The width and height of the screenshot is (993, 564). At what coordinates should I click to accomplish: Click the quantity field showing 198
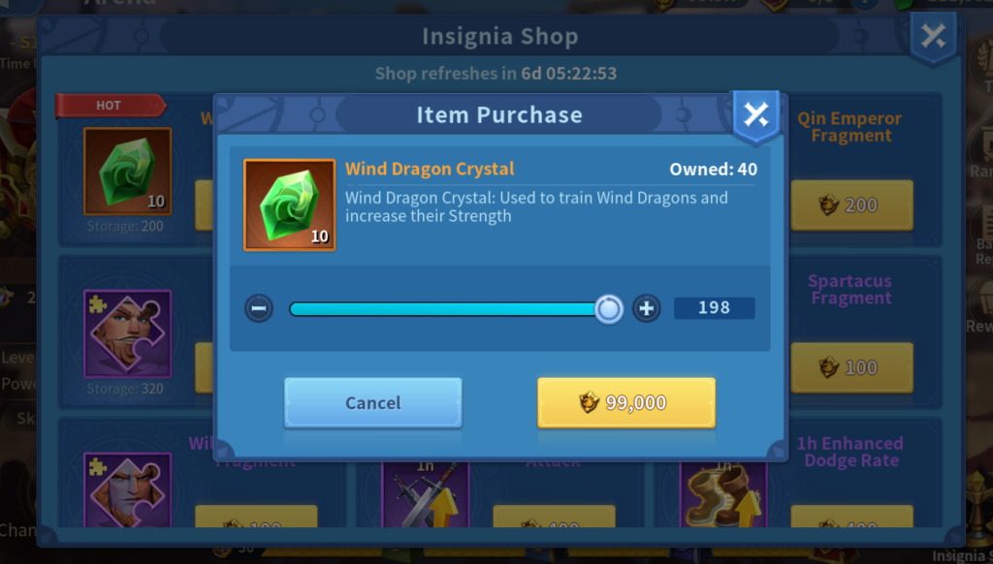tap(714, 307)
